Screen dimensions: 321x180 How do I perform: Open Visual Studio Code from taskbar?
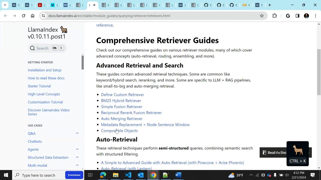[128, 175]
